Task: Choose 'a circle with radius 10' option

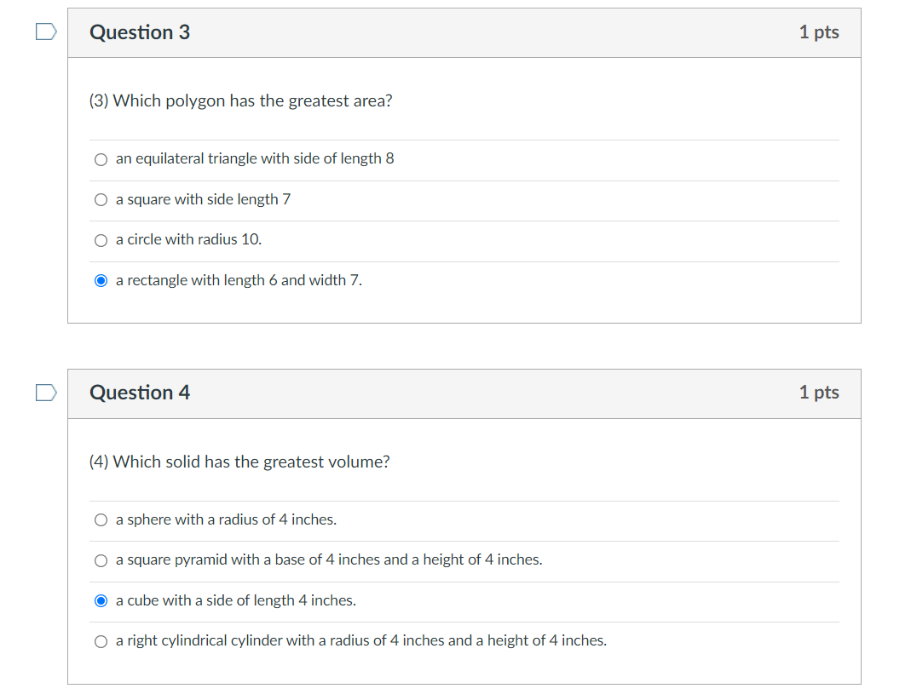Action: (101, 239)
